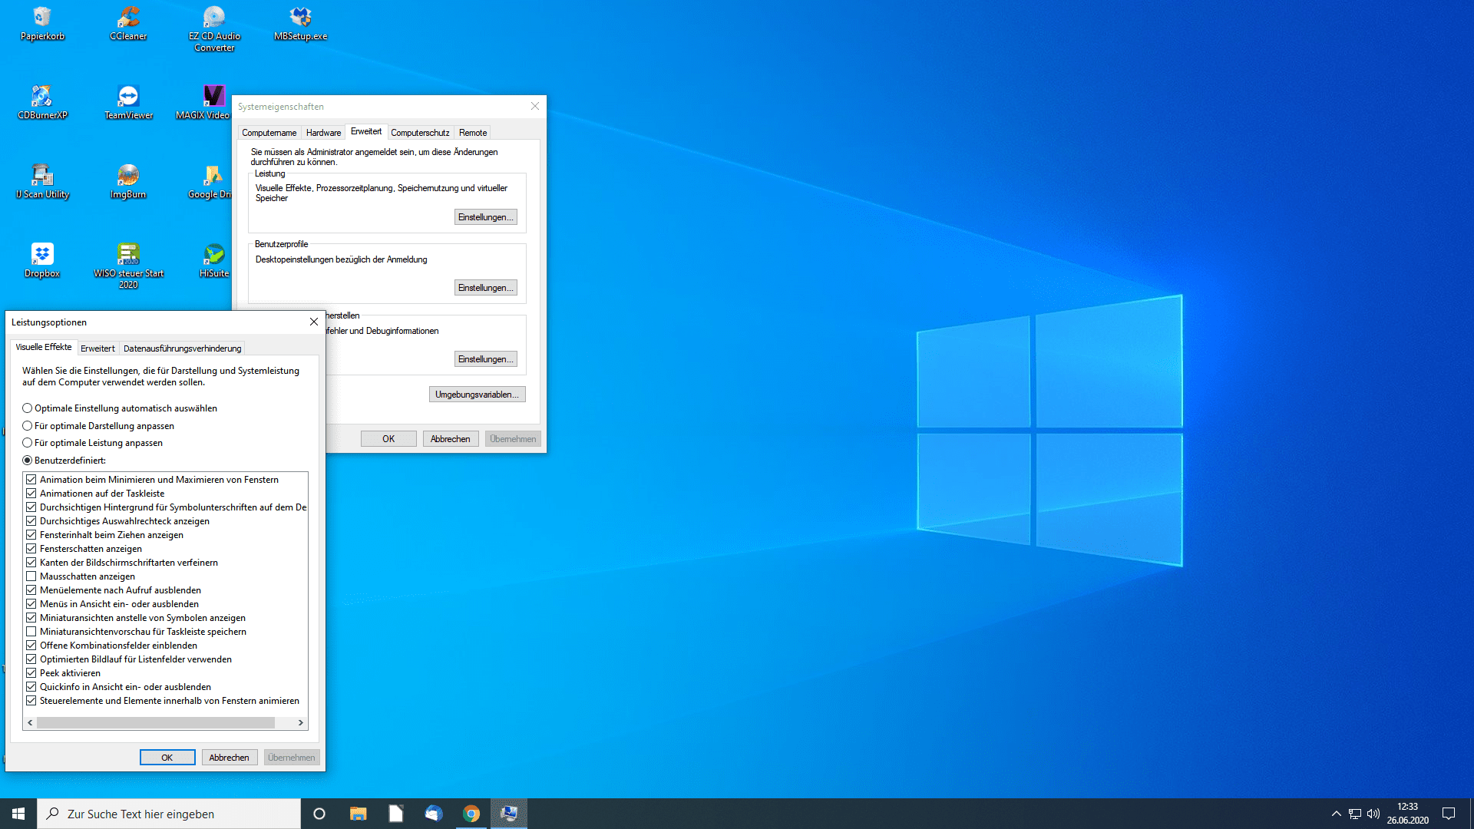The height and width of the screenshot is (829, 1474).
Task: Open Google Chrome from the taskbar
Action: pyautogui.click(x=471, y=814)
